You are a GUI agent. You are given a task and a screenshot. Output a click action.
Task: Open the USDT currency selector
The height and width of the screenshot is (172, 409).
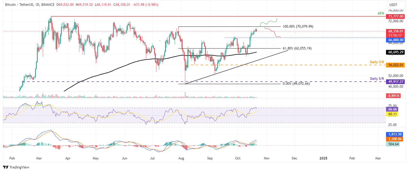pyautogui.click(x=395, y=5)
